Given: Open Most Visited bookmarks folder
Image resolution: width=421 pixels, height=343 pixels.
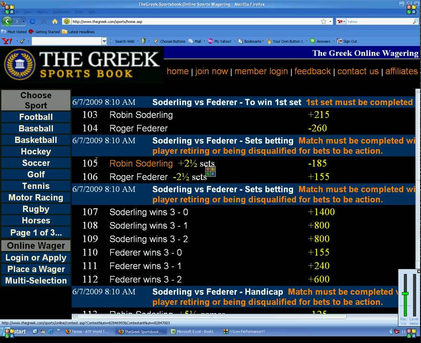Looking at the screenshot, I should 14,32.
